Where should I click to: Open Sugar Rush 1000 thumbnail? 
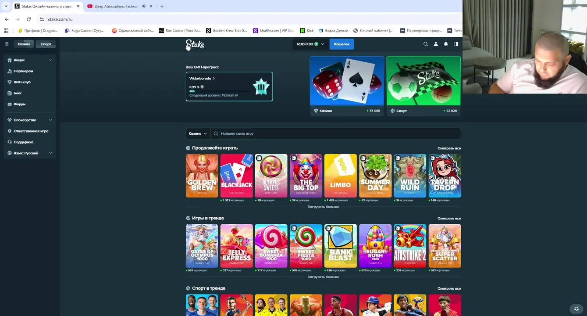tap(375, 246)
